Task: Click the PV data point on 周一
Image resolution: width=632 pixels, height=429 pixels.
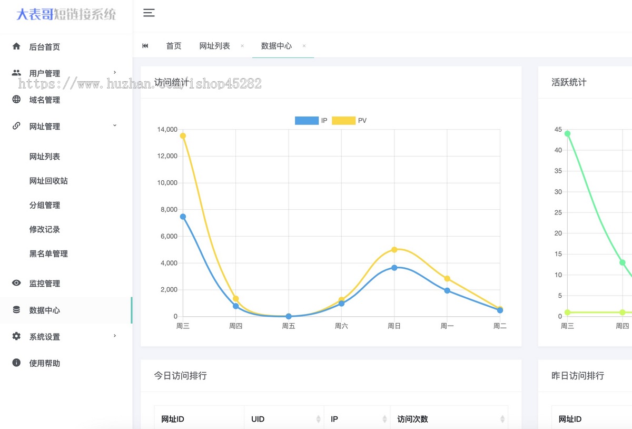Action: coord(447,279)
